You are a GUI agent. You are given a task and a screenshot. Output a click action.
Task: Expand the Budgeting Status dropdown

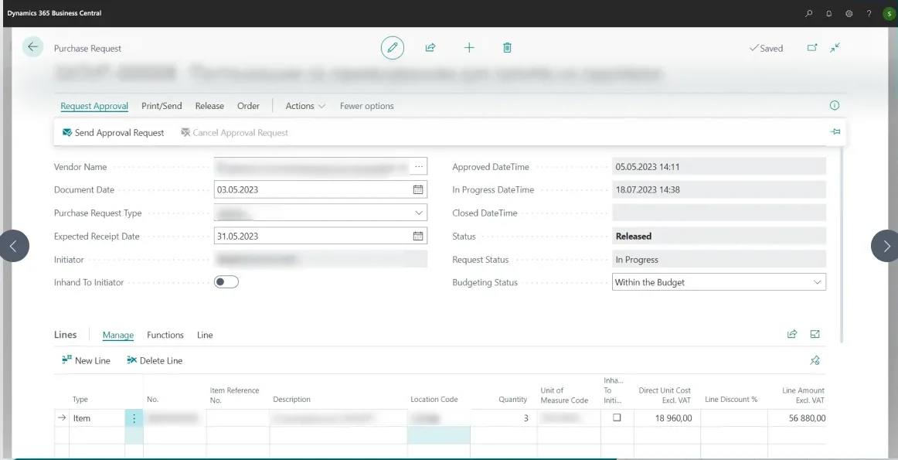(817, 282)
